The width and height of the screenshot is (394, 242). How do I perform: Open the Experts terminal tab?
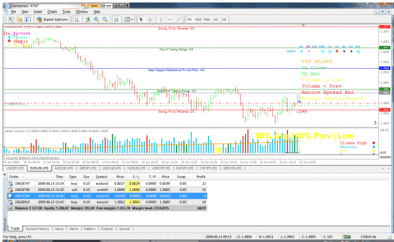pos(107,229)
